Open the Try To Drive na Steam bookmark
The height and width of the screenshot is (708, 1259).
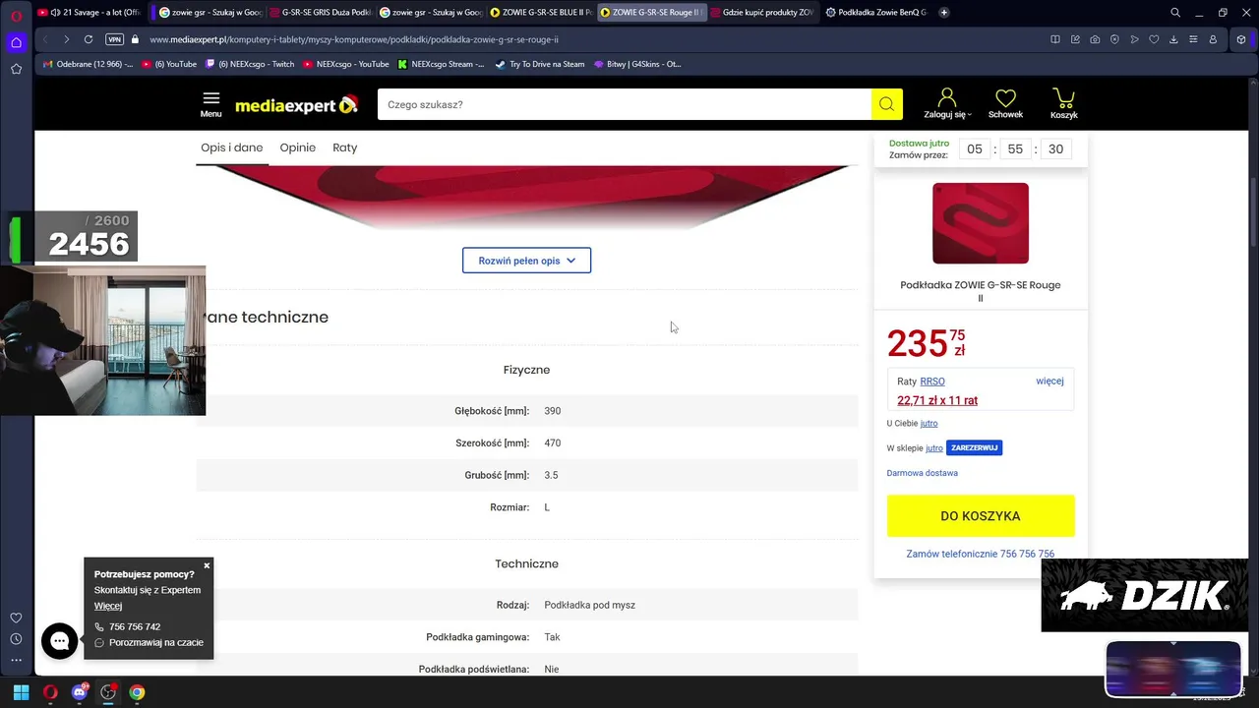pos(539,64)
